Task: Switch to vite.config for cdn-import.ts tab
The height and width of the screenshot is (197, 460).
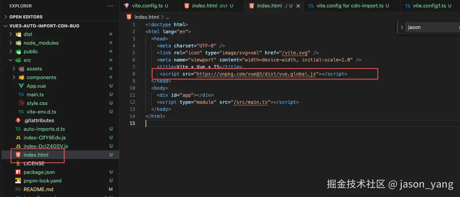Action: 352,6
